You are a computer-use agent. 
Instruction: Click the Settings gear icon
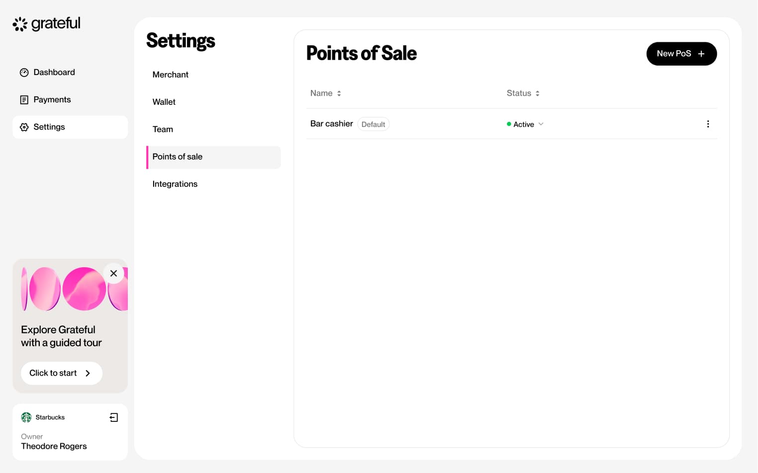tap(24, 127)
